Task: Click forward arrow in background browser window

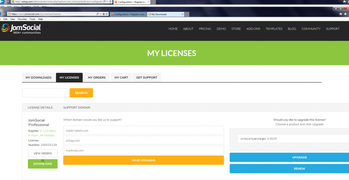Action: [x=7, y=2]
